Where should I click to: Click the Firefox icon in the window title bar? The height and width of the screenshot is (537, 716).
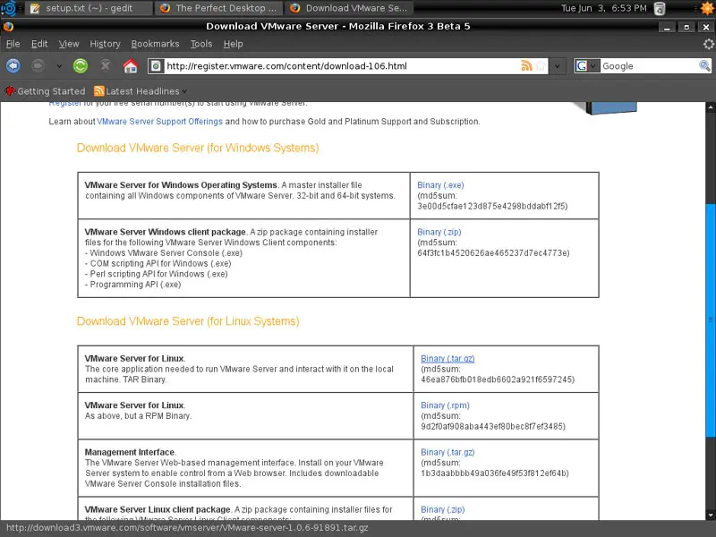(8, 27)
